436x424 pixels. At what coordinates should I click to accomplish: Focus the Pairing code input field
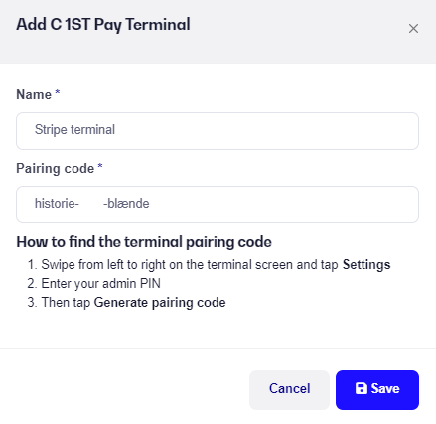click(218, 205)
